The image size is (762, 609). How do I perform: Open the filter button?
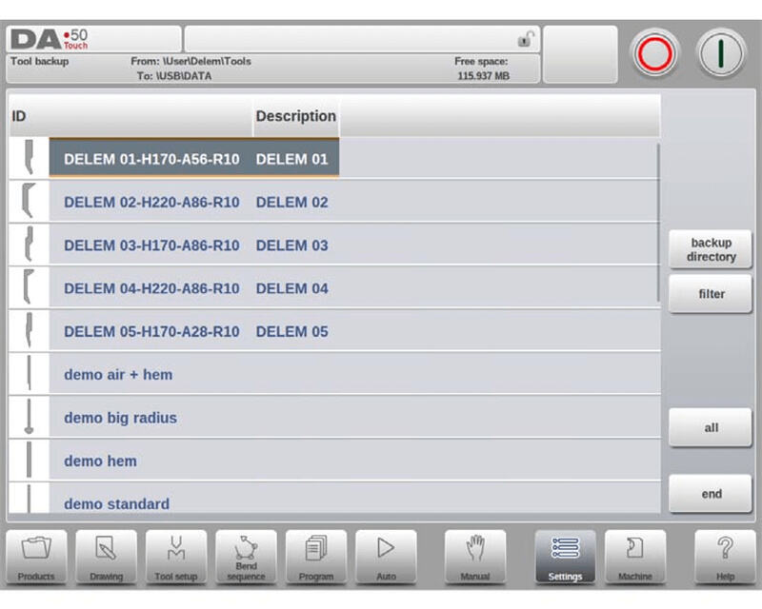tap(711, 294)
